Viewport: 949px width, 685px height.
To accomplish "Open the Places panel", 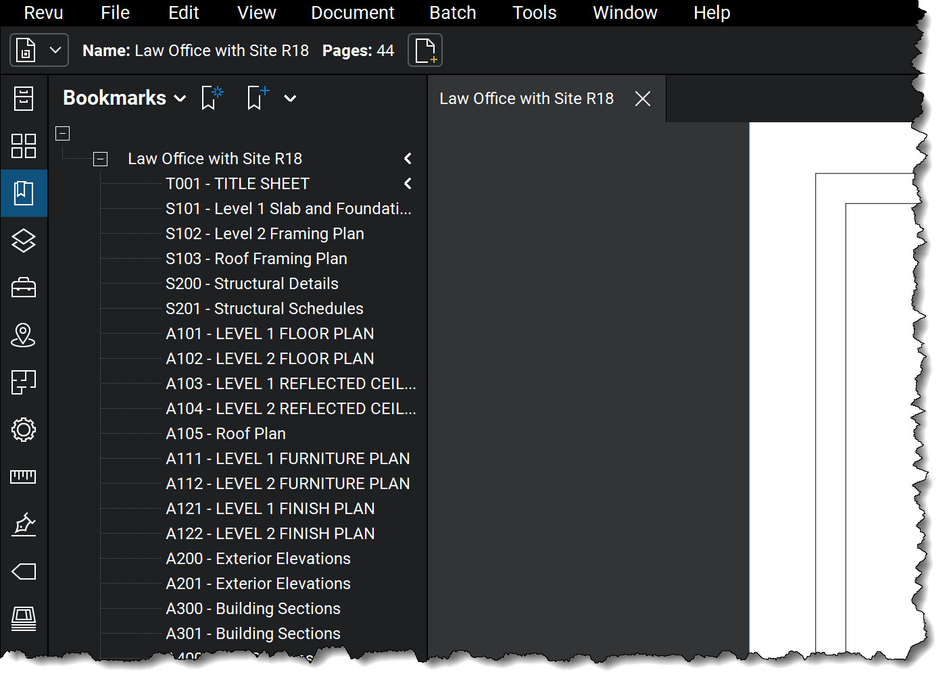I will click(24, 335).
